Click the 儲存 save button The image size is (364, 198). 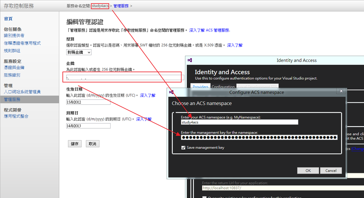[x=75, y=144]
